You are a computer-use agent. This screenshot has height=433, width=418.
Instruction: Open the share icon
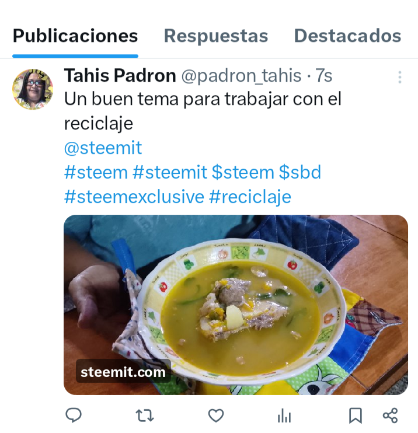click(x=390, y=415)
